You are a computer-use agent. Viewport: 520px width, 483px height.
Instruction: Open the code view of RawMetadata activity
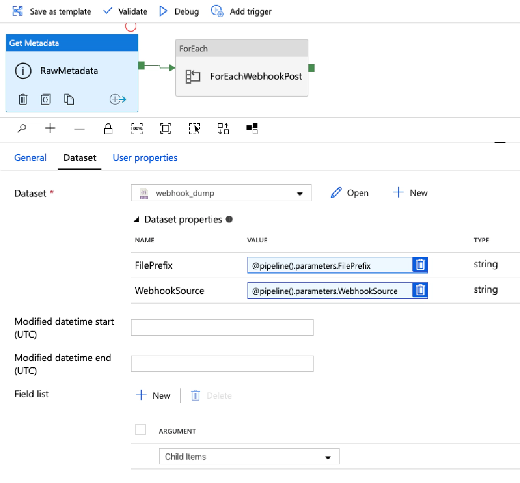tap(46, 99)
